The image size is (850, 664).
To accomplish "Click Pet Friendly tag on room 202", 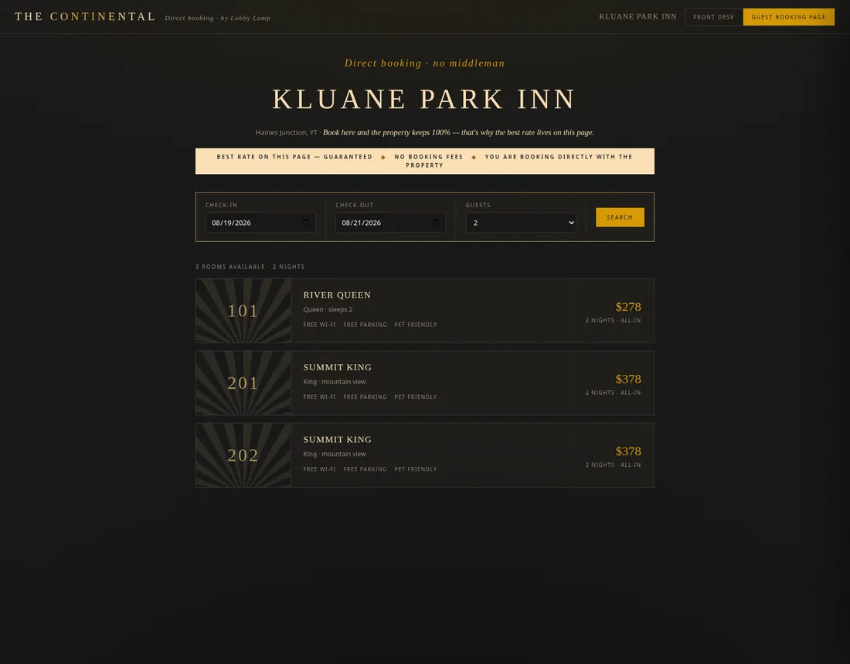I will (x=415, y=468).
